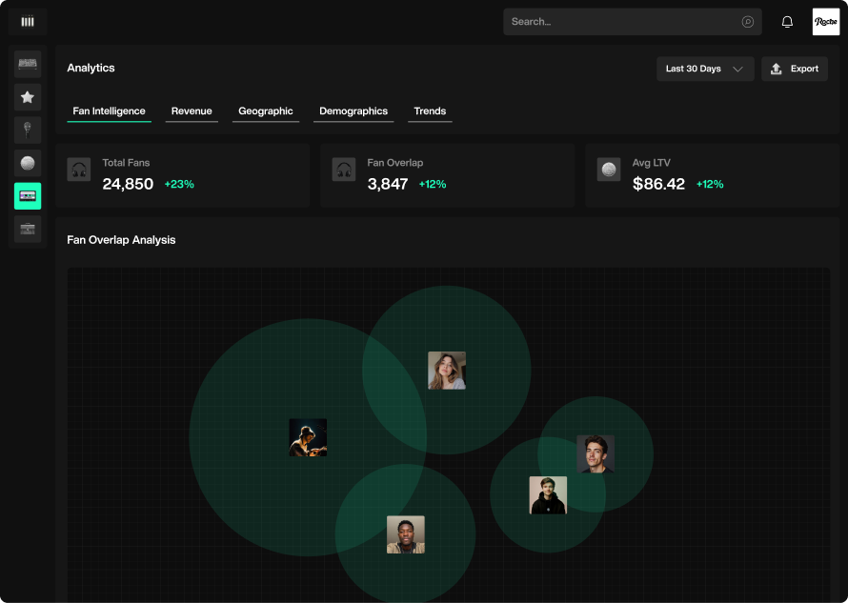Click the Total Fans label
The image size is (848, 603).
126,163
